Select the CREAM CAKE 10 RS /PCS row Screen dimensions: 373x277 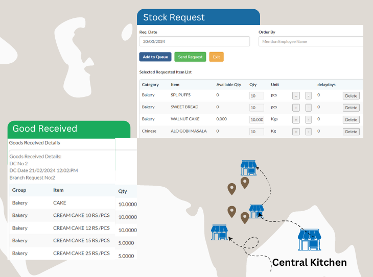pyautogui.click(x=73, y=215)
